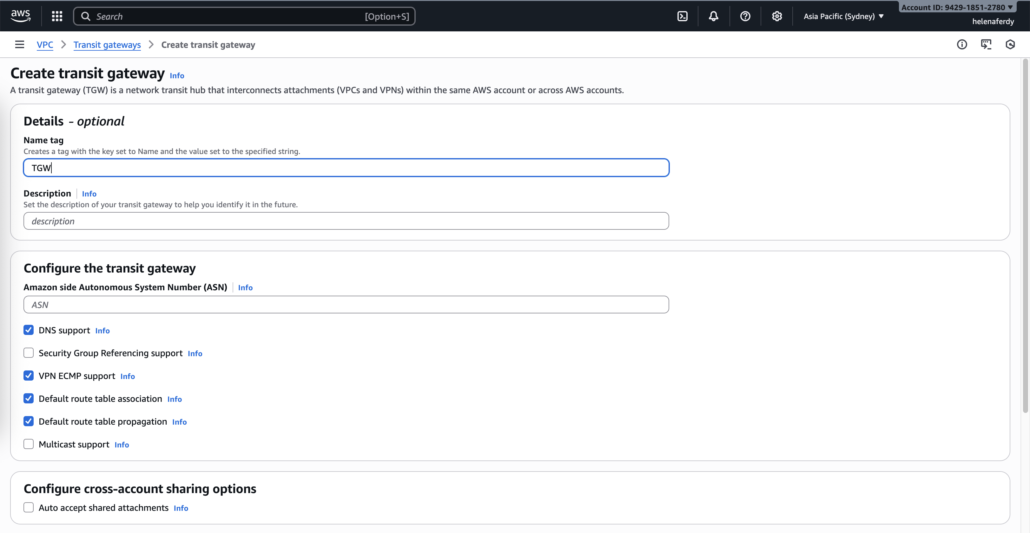
Task: Uncheck DNS support
Action: click(28, 330)
